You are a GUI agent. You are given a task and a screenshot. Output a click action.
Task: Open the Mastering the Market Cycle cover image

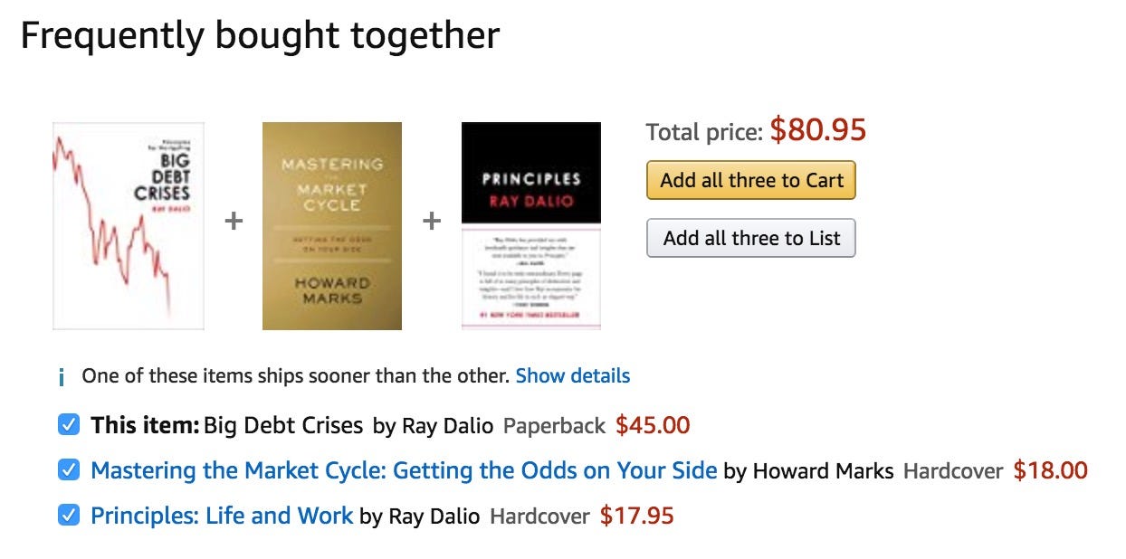coord(332,226)
